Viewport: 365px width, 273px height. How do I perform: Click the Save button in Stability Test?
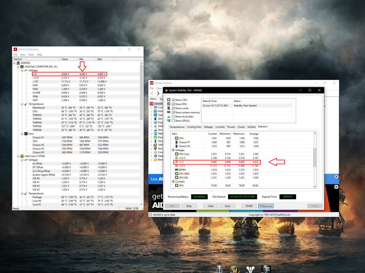pos(227,206)
